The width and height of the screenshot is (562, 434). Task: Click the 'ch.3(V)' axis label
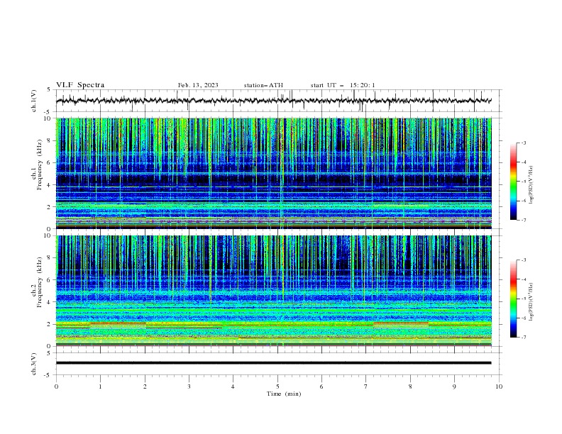click(x=34, y=364)
